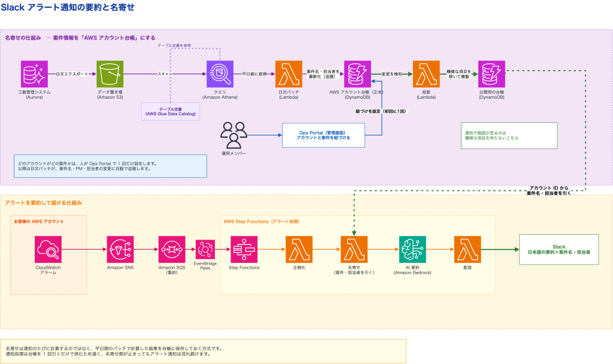Click the Ops Portal（管理画面）box

[x=323, y=135]
